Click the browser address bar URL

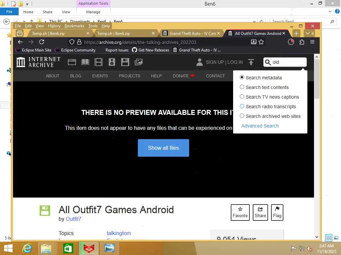140,42
